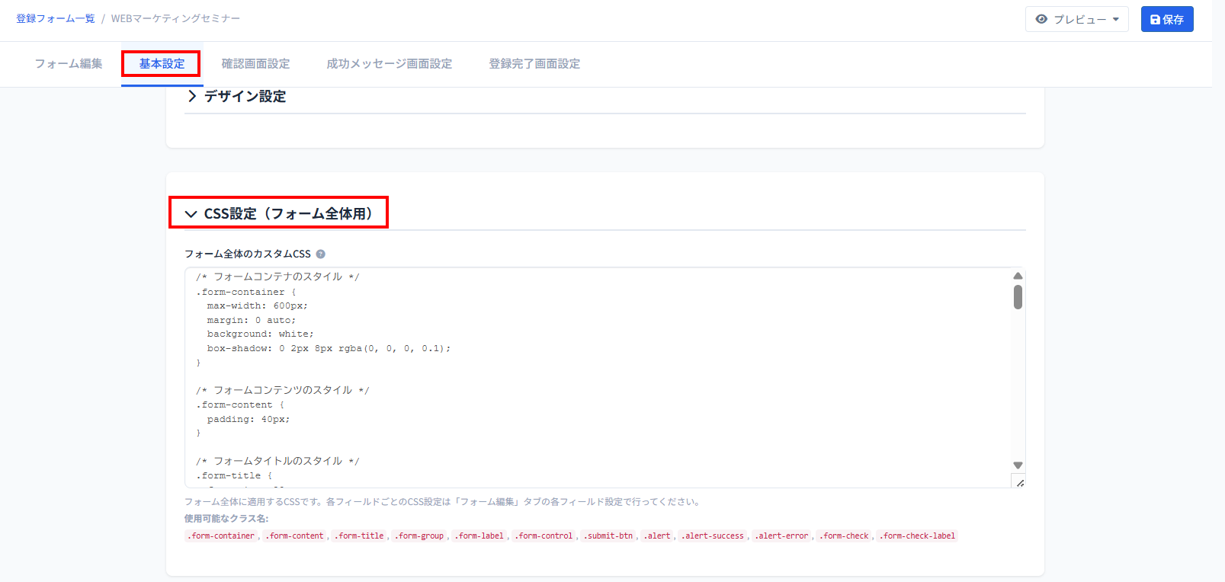This screenshot has width=1225, height=582.
Task: Switch to the フォーム編集 tab
Action: [x=69, y=64]
